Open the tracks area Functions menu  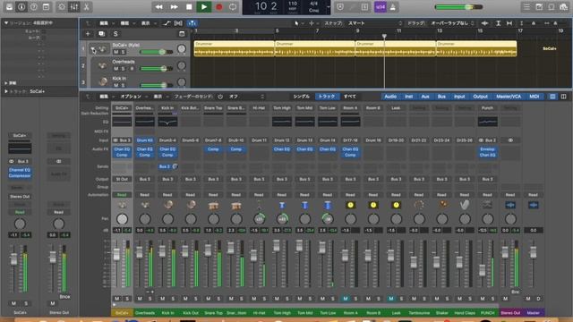[x=127, y=23]
